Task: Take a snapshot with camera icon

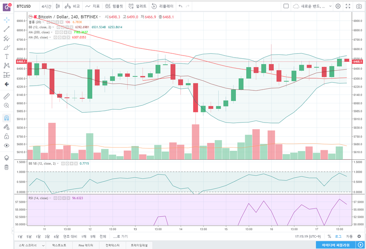Action: pos(359,6)
